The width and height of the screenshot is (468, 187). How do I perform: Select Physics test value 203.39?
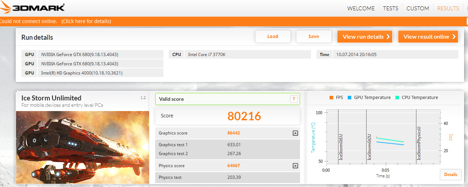coord(234,177)
